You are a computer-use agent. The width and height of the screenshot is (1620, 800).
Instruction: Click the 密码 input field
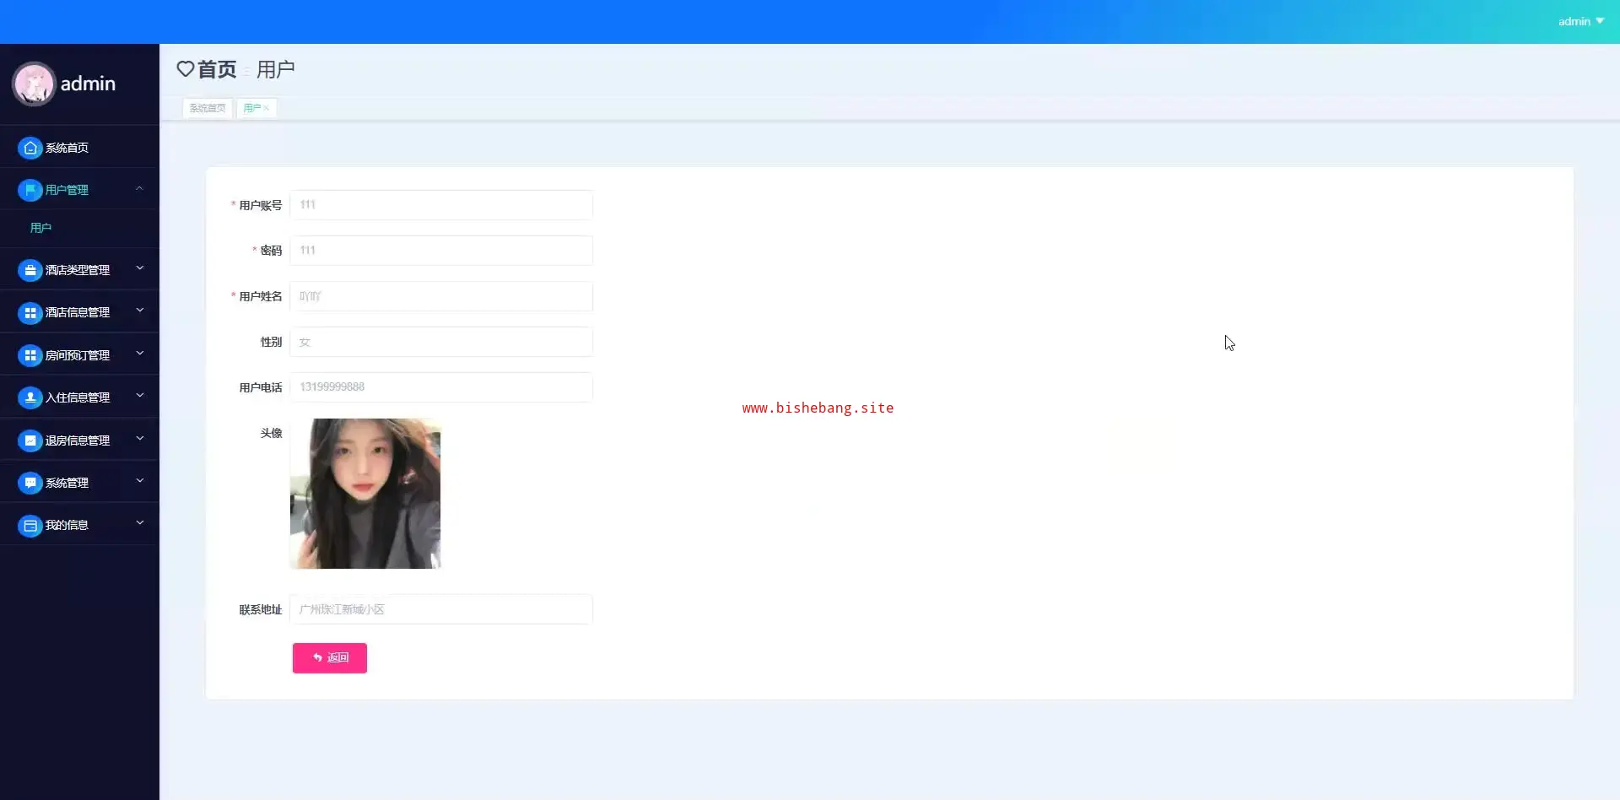pyautogui.click(x=441, y=251)
